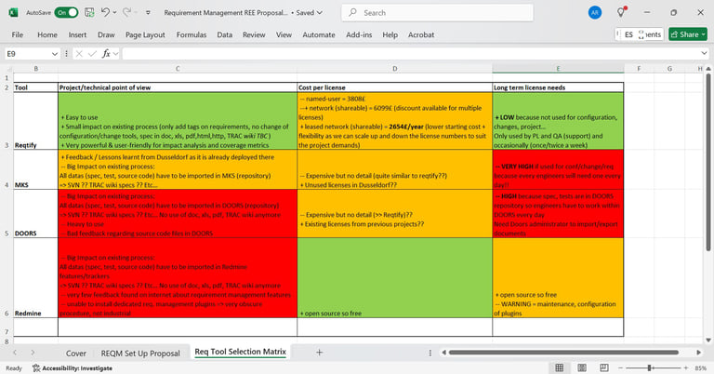Select column C header
Viewport: 714px width, 374px height.
tap(178, 69)
